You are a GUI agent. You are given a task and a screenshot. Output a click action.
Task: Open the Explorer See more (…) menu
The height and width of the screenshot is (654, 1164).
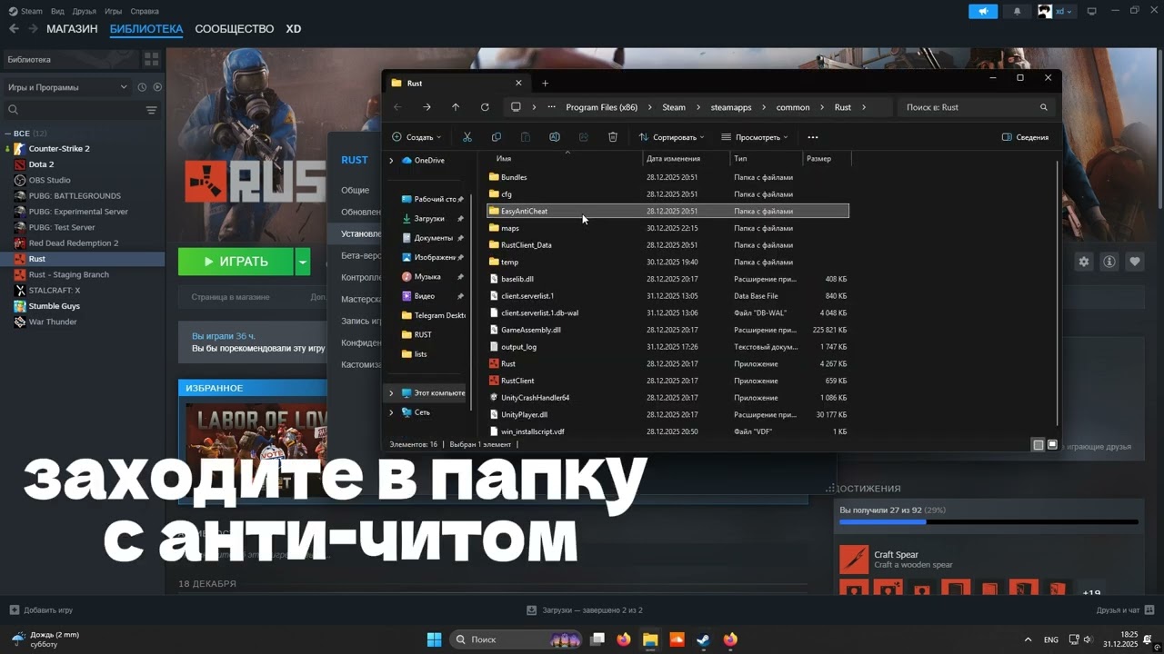[x=813, y=137]
